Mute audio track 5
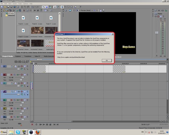The width and height of the screenshot is (169, 135). coord(25,100)
